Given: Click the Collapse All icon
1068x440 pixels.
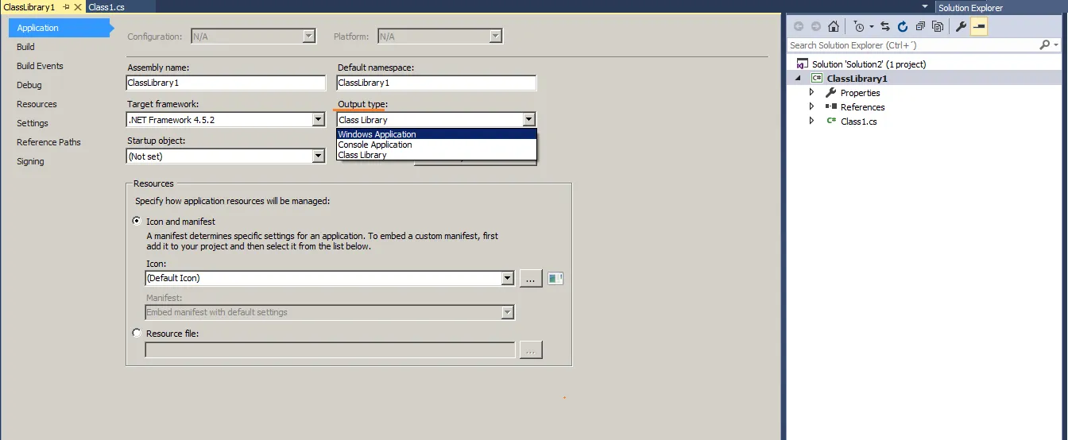Looking at the screenshot, I should [920, 26].
